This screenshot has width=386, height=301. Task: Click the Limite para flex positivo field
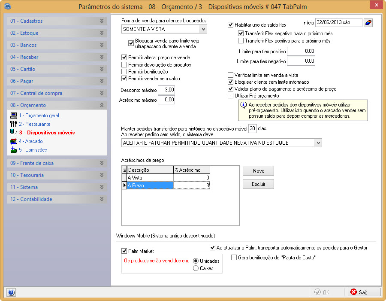tap(301, 51)
